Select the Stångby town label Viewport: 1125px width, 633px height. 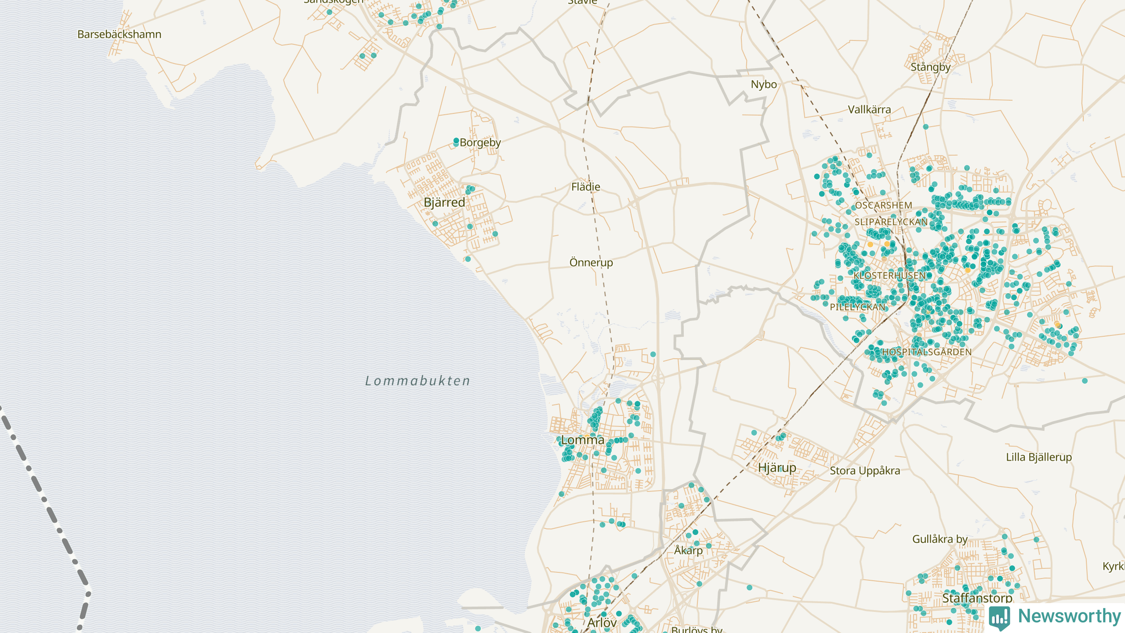930,67
